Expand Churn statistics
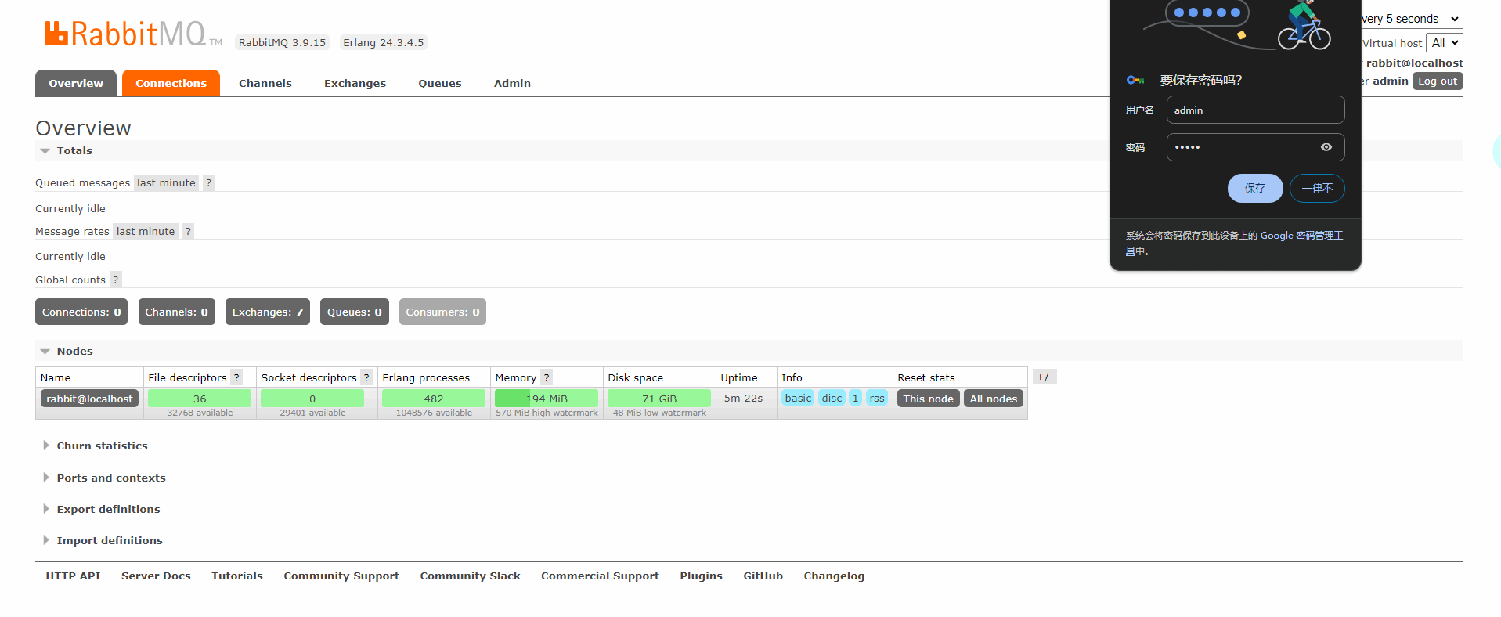1501x617 pixels. (102, 446)
